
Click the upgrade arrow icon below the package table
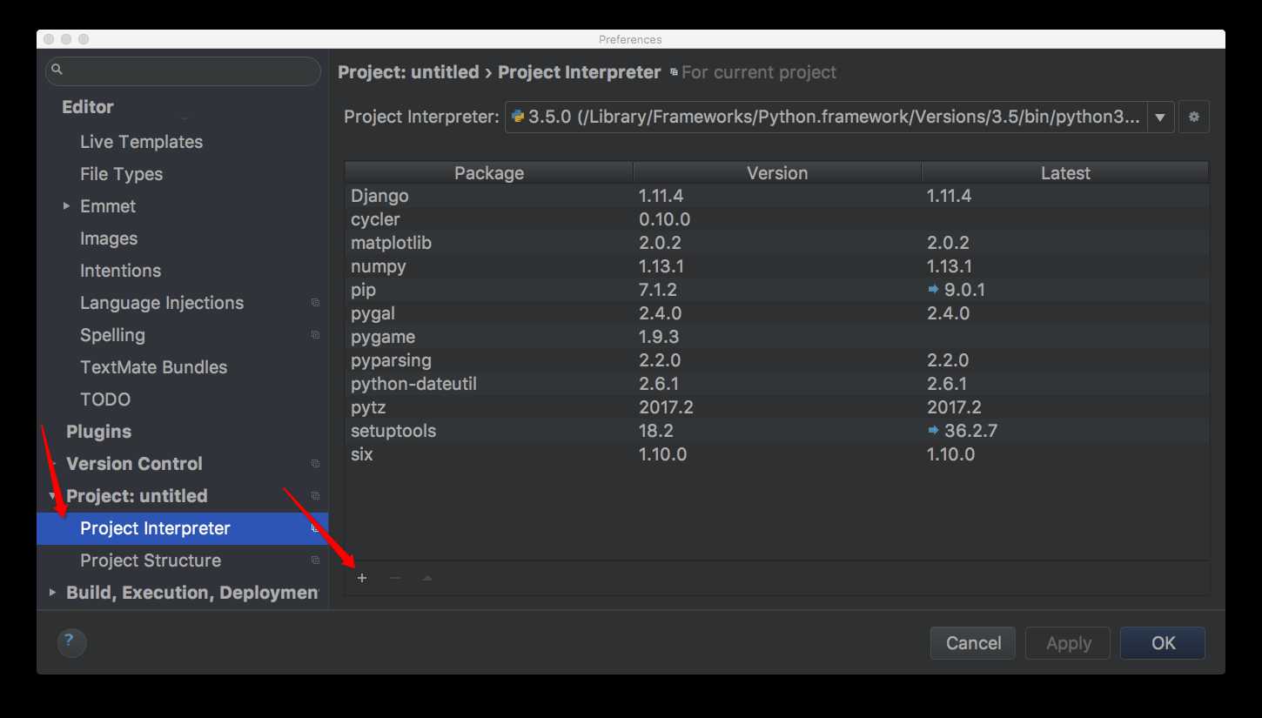coord(427,578)
